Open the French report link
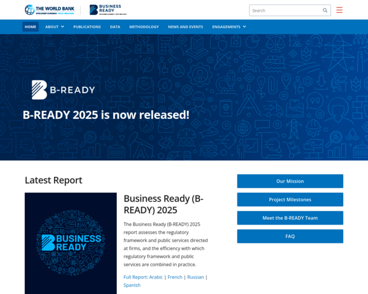The image size is (368, 294). click(175, 277)
